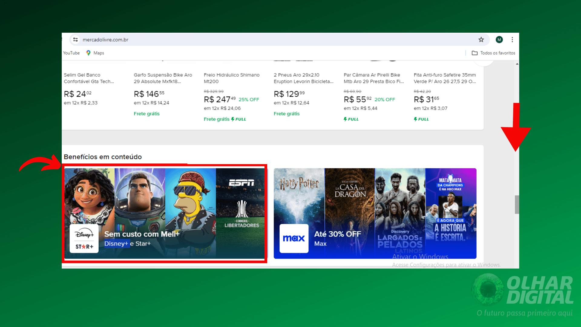581x327 pixels.
Task: Click the 25% OFF discount label
Action: [x=249, y=100]
